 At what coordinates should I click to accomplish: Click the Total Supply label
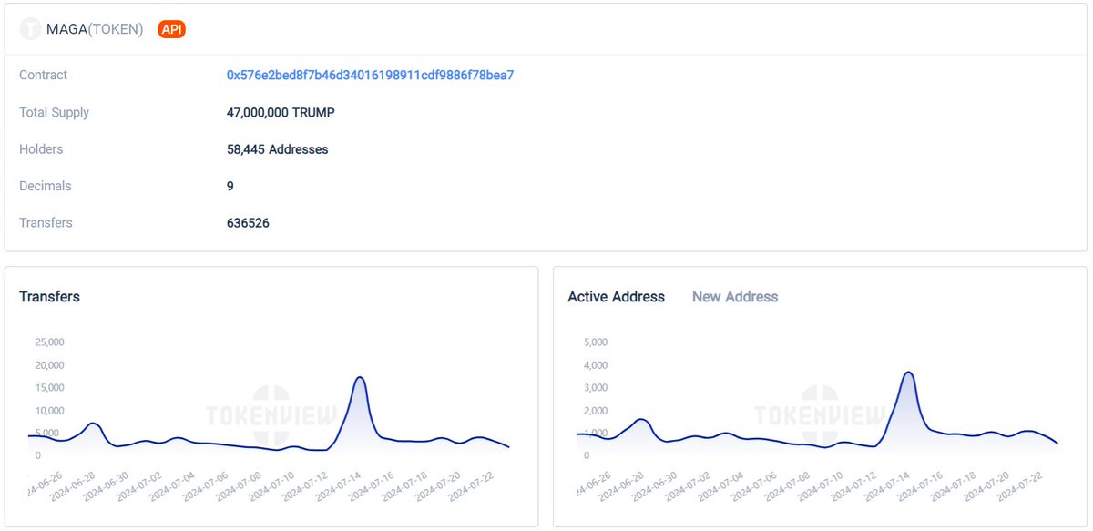[x=55, y=113]
